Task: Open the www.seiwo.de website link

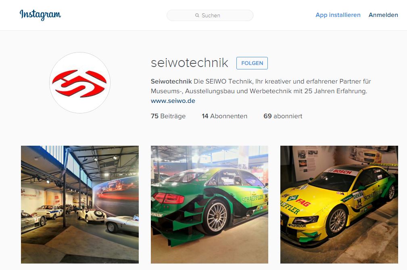Action: (x=173, y=101)
